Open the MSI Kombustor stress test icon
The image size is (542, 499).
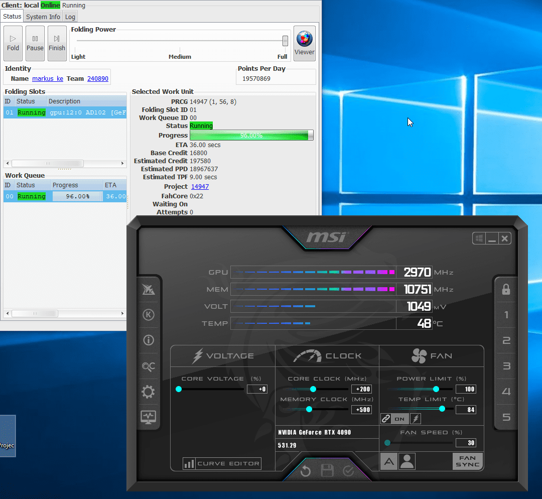tap(148, 290)
